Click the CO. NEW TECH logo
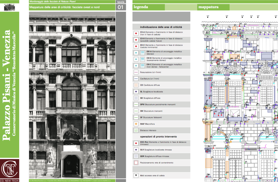The image size is (278, 182). [9, 171]
